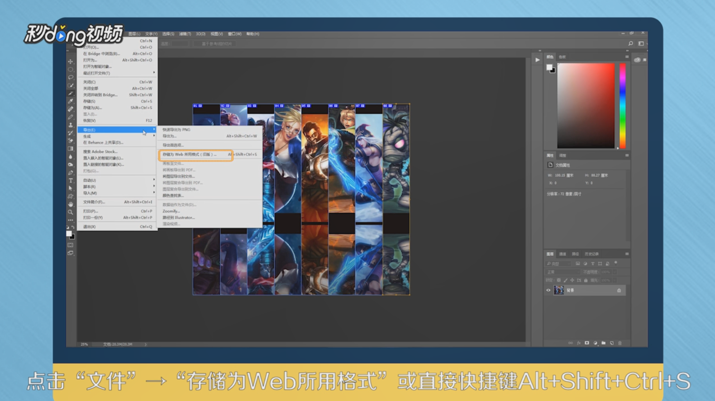Click inside the red color picker field
Image resolution: width=715 pixels, height=401 pixels.
(x=586, y=106)
